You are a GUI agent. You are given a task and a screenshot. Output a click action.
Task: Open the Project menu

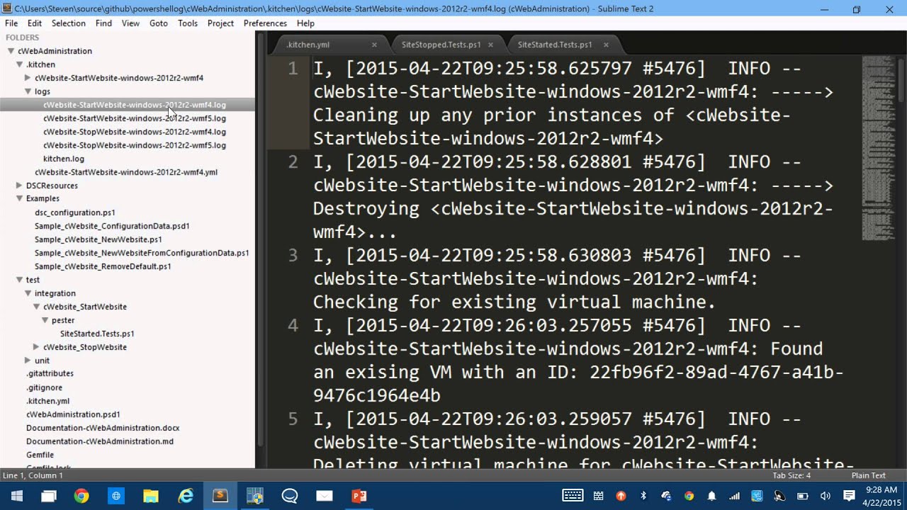pos(220,23)
